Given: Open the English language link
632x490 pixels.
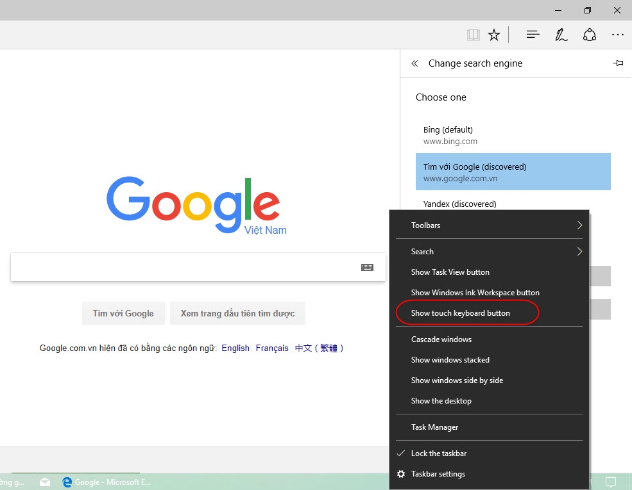Looking at the screenshot, I should [x=235, y=348].
